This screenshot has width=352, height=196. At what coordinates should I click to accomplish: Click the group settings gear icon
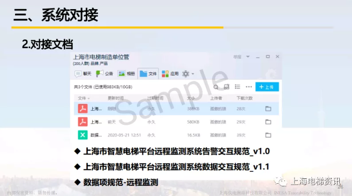click(186, 74)
